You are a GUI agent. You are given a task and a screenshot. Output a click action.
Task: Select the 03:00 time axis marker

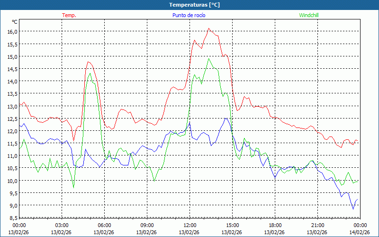coord(62,225)
